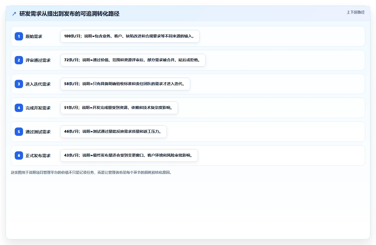The image size is (376, 245).
Task: Open the 46条/月 description box
Action: 114,132
